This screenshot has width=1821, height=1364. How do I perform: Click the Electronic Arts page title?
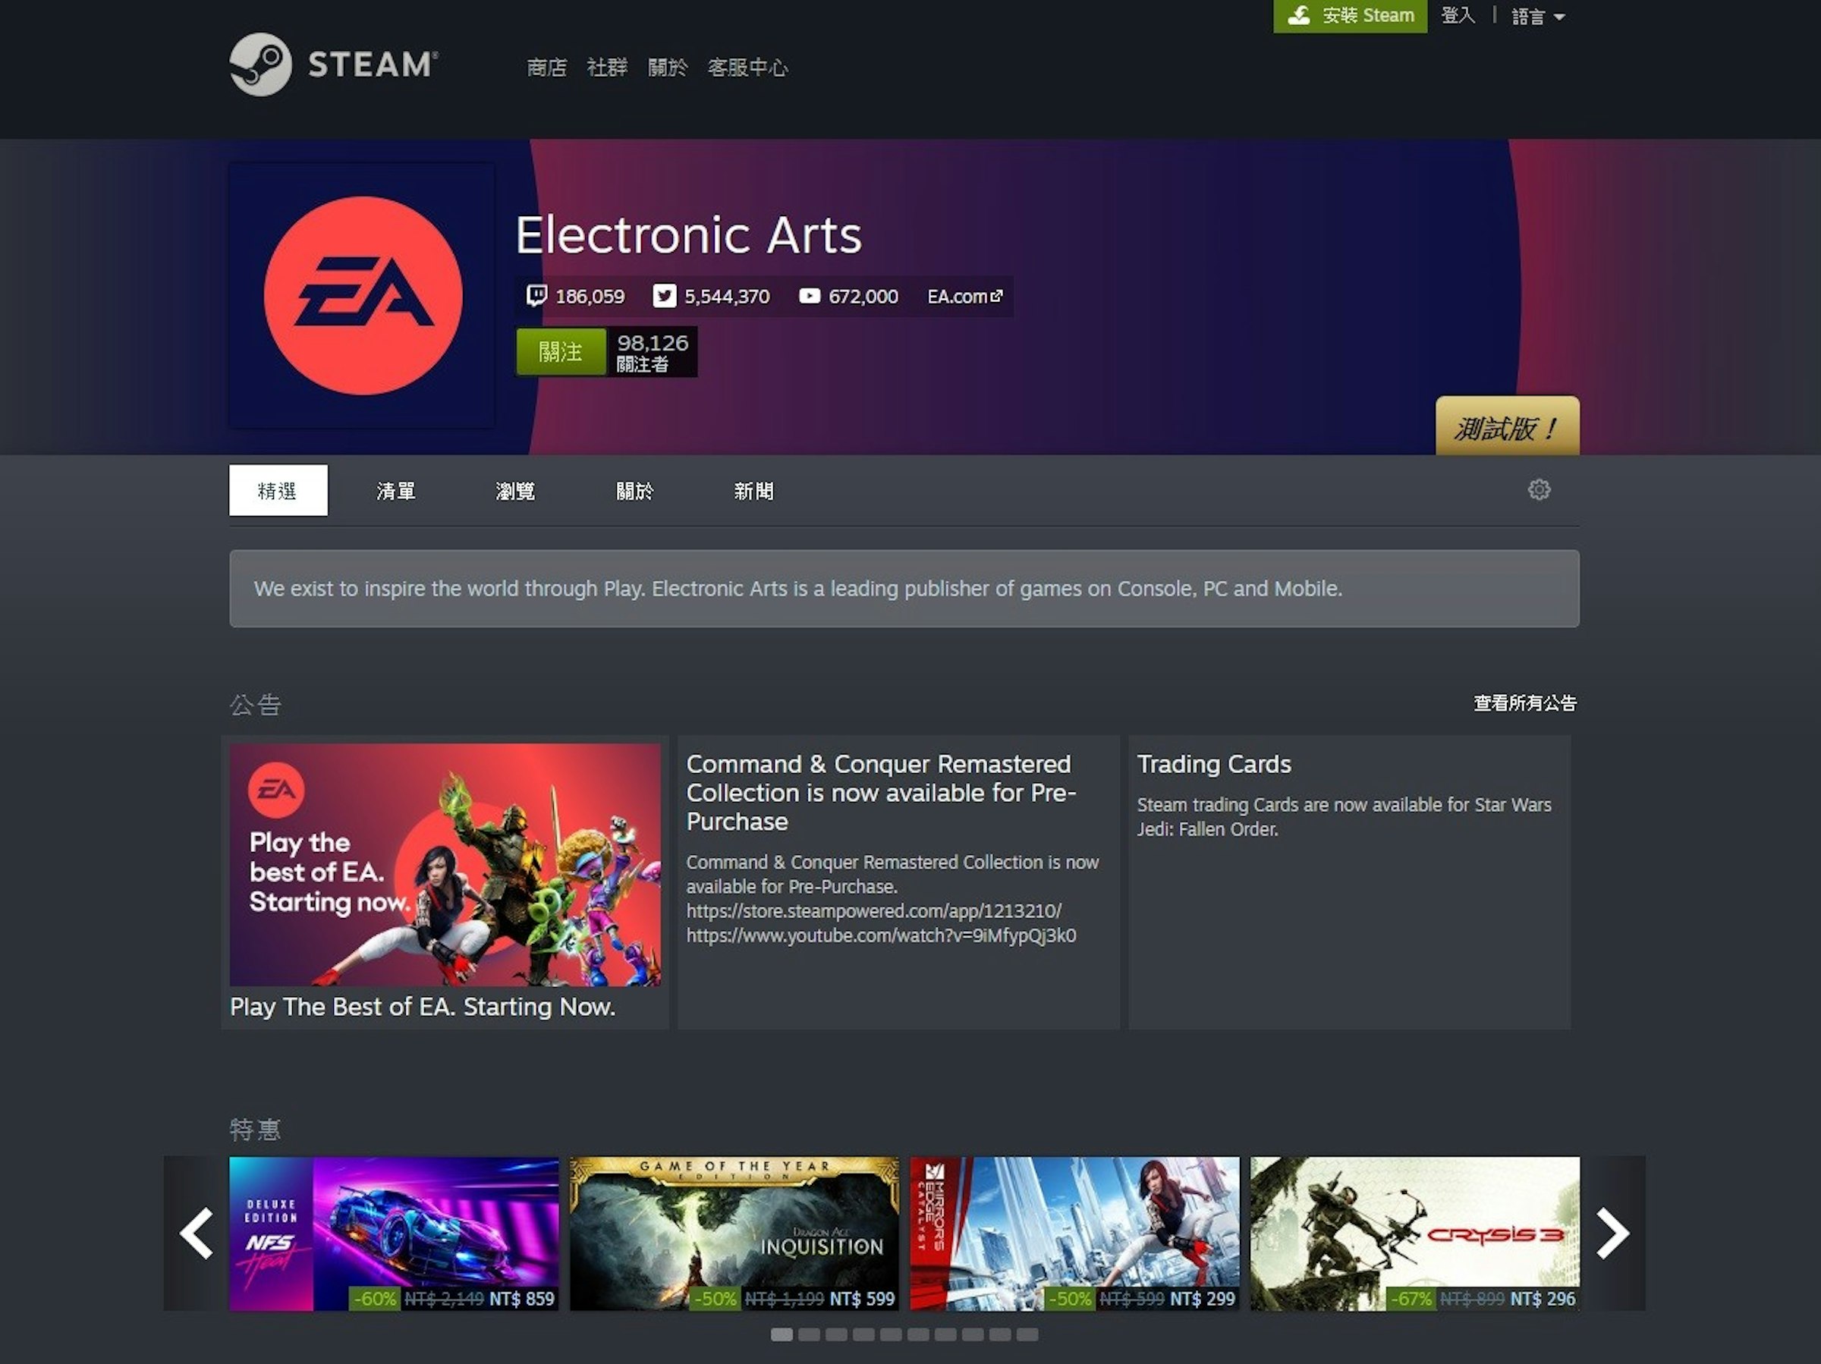click(x=689, y=234)
